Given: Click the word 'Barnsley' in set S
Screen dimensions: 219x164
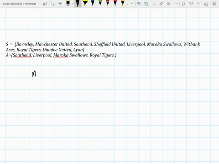Looking at the screenshot, I should pos(25,44).
